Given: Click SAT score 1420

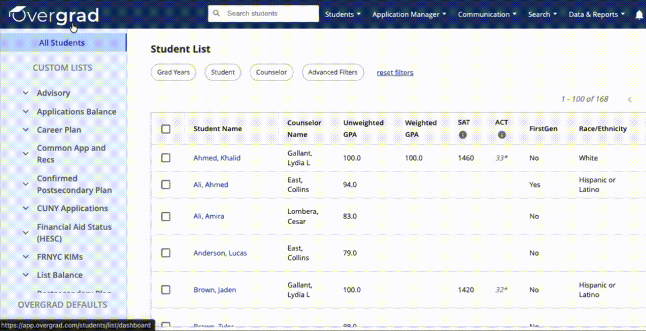Looking at the screenshot, I should click(x=466, y=290).
